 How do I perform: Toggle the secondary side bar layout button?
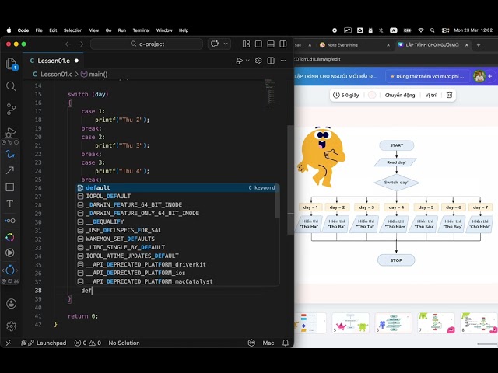point(283,44)
